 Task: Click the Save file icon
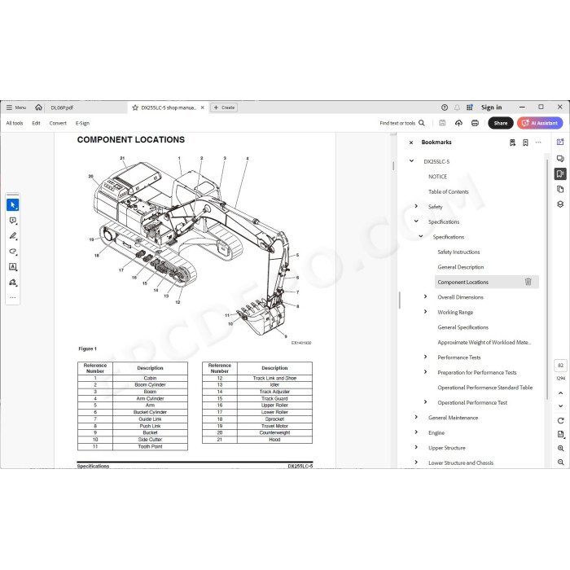point(442,123)
